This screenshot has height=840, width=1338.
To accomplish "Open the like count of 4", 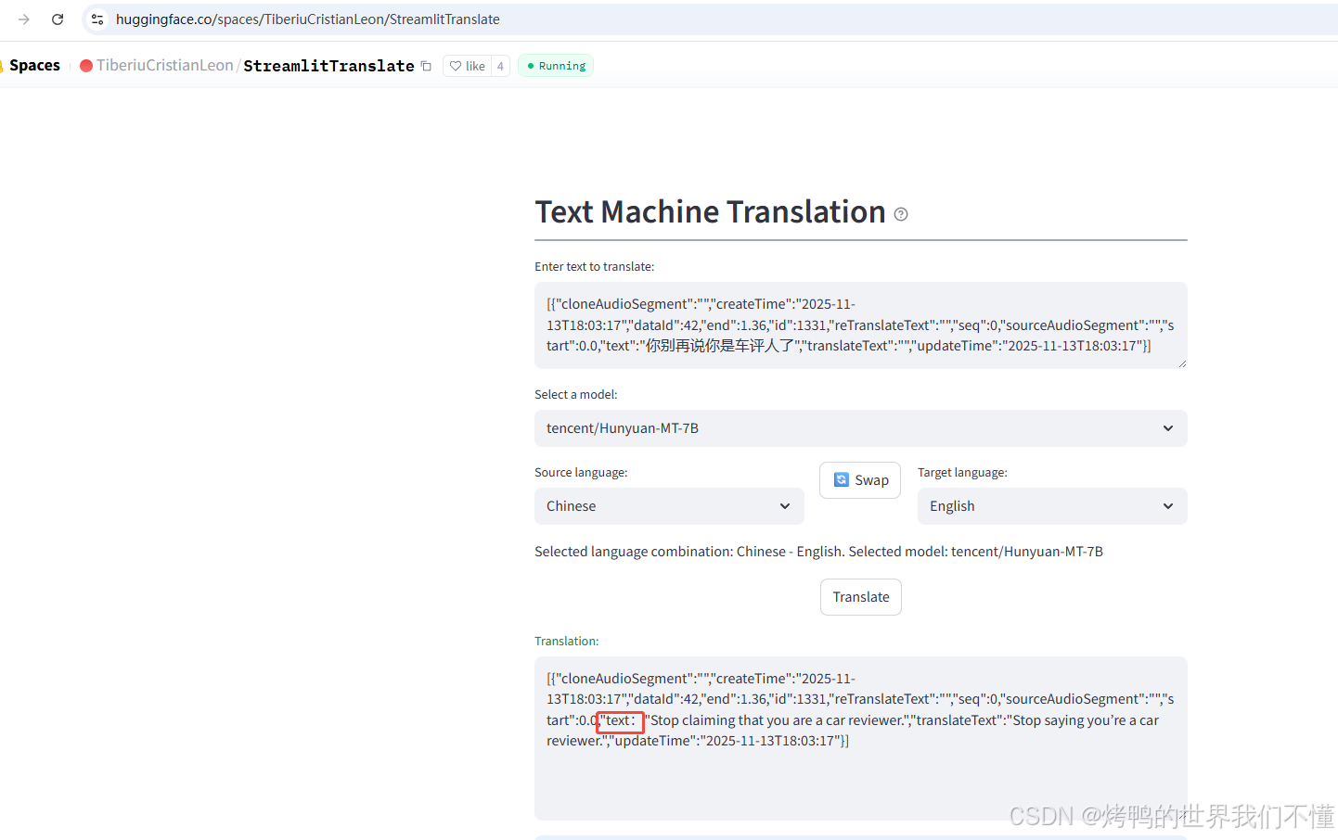I will point(500,66).
